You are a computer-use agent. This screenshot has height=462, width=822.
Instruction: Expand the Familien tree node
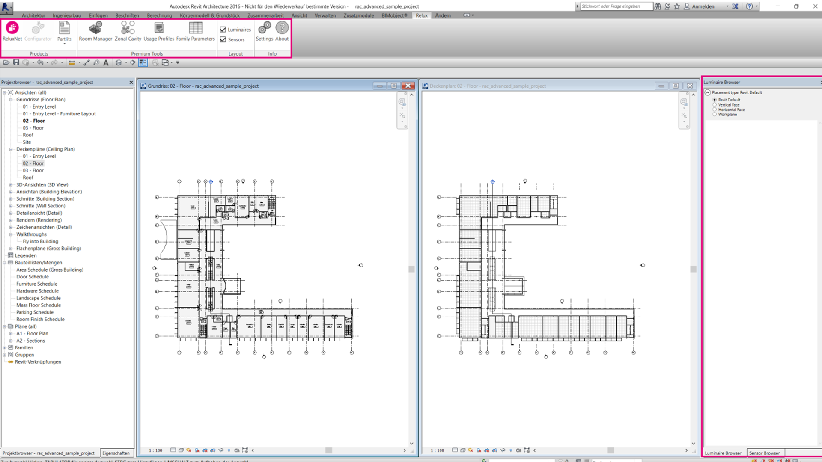click(4, 348)
